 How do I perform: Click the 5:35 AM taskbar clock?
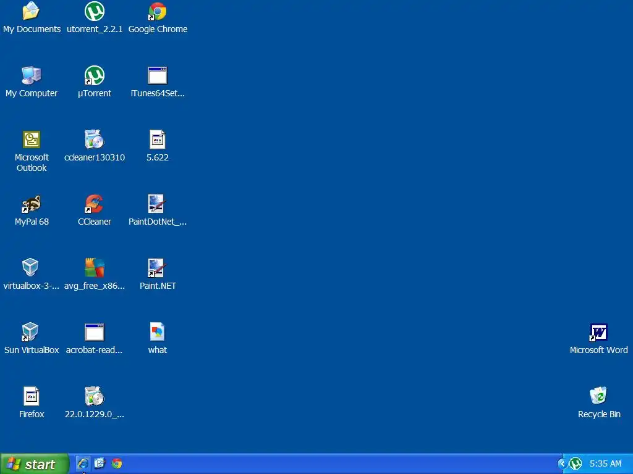[x=605, y=464]
